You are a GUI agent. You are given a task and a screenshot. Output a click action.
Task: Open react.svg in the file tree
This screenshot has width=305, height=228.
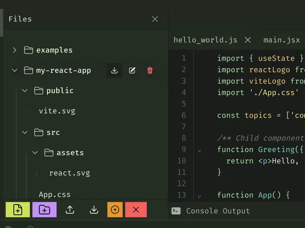coord(70,173)
